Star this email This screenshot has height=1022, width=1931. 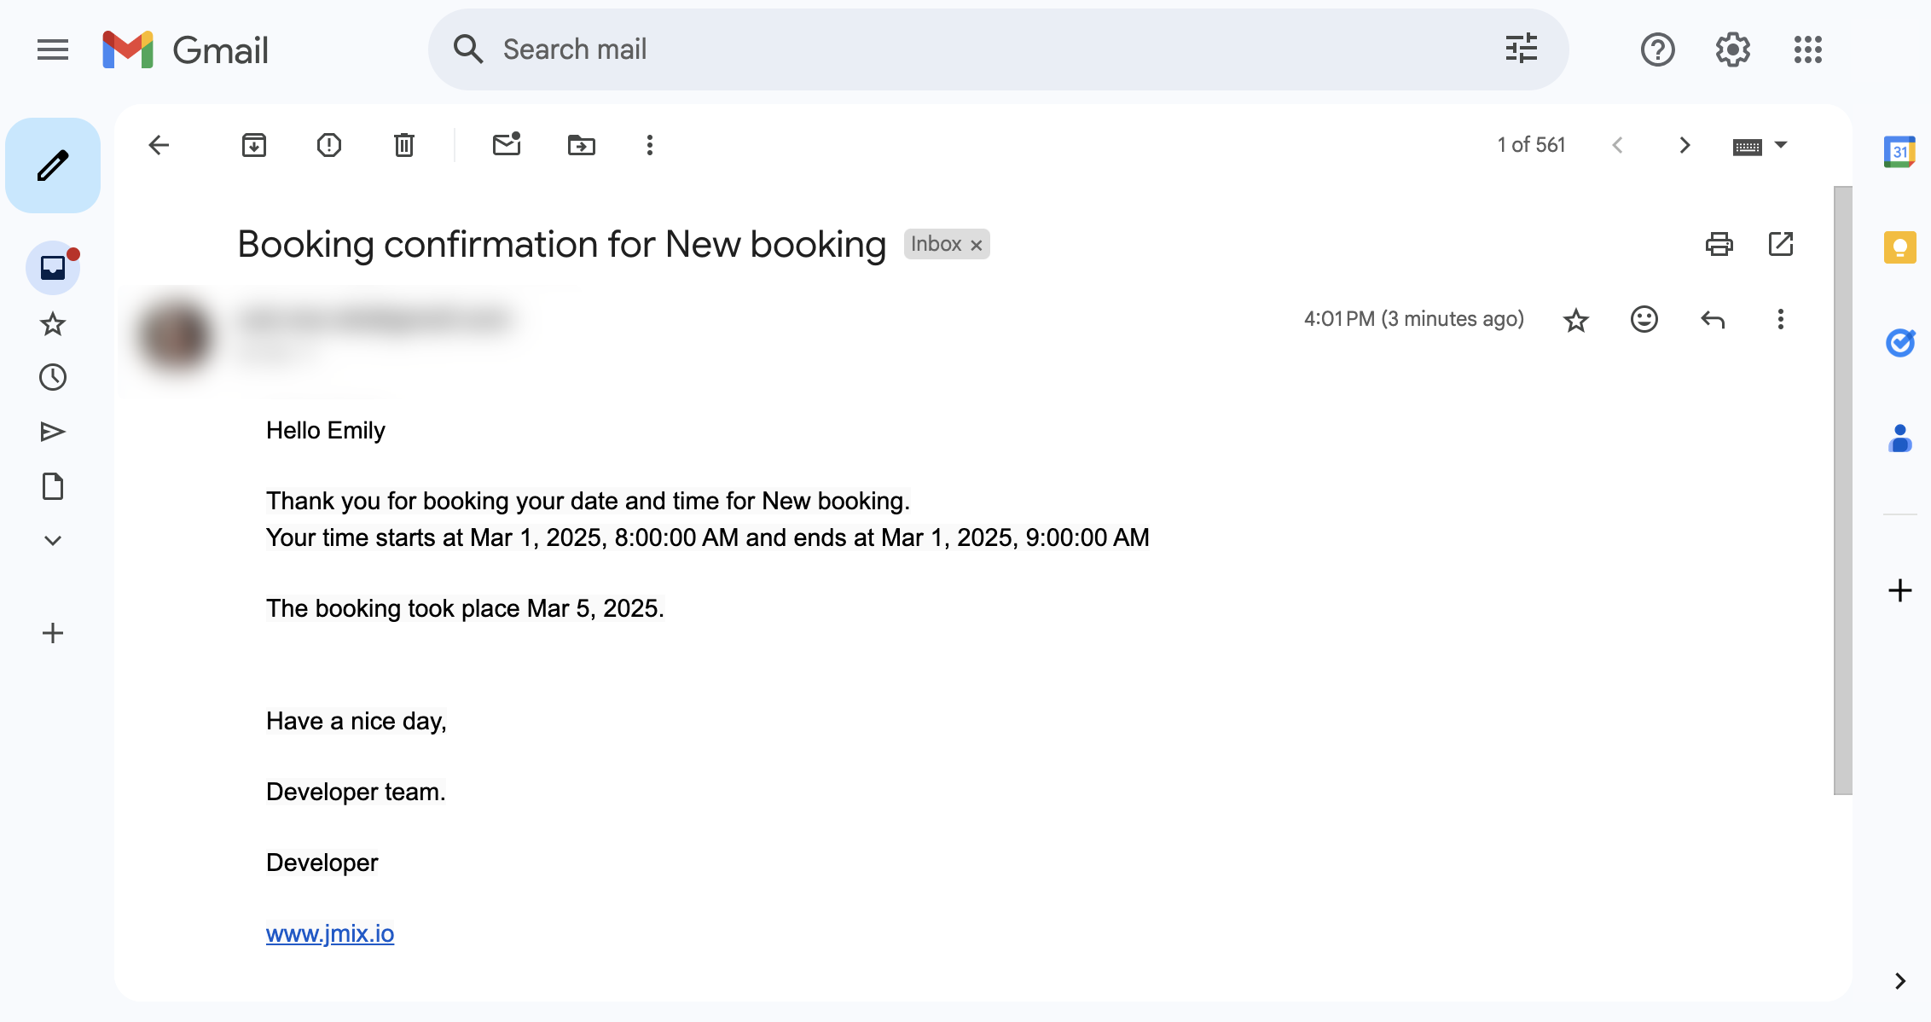1575,319
